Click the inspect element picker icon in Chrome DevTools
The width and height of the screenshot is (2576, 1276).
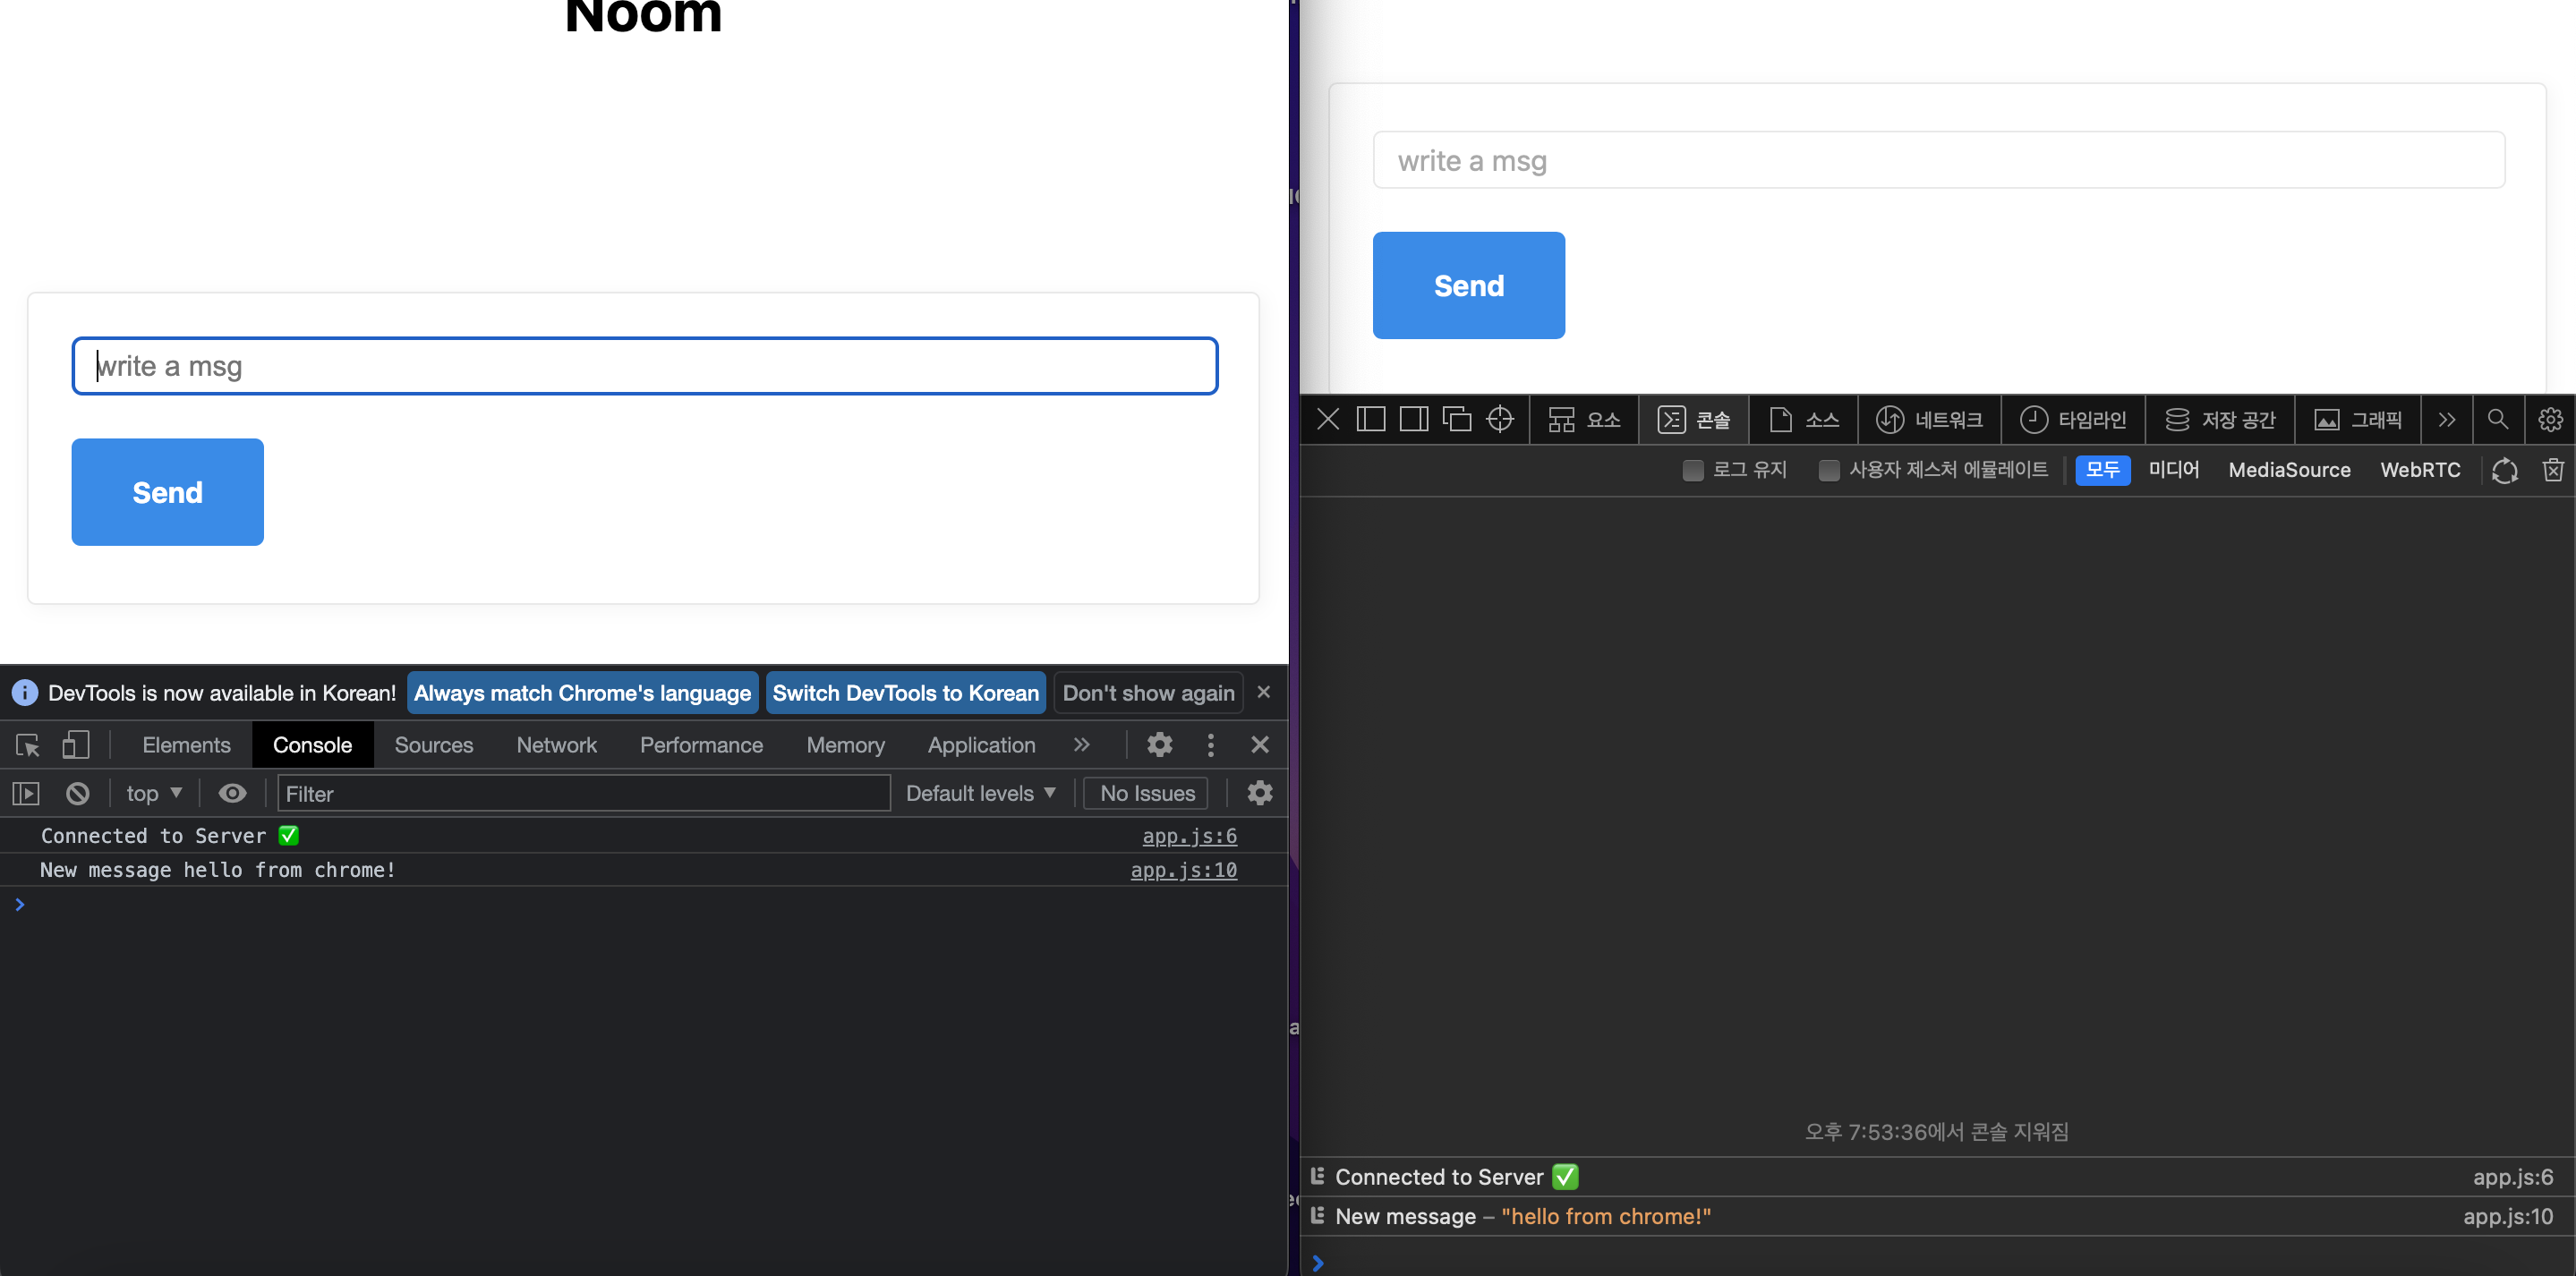28,745
